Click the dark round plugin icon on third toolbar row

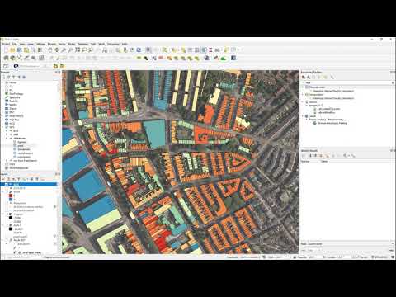(x=16, y=66)
